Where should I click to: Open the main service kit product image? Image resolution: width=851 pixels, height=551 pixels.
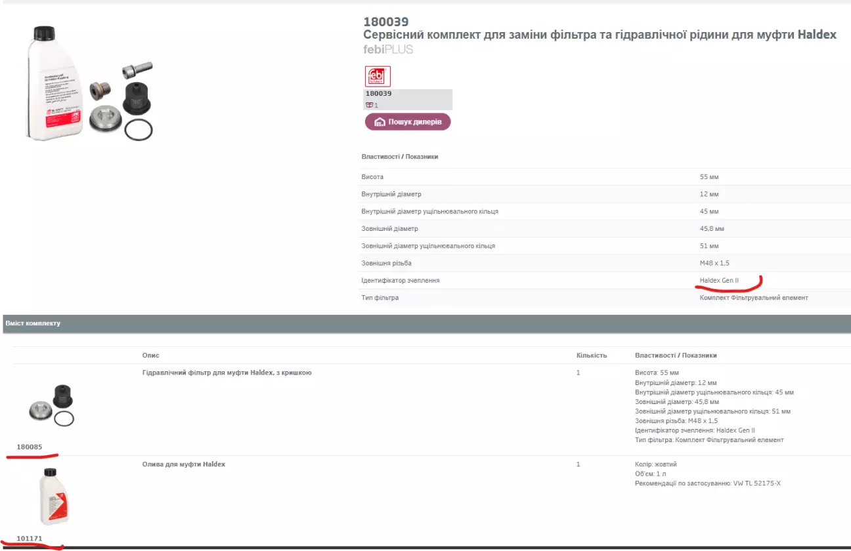coord(89,83)
